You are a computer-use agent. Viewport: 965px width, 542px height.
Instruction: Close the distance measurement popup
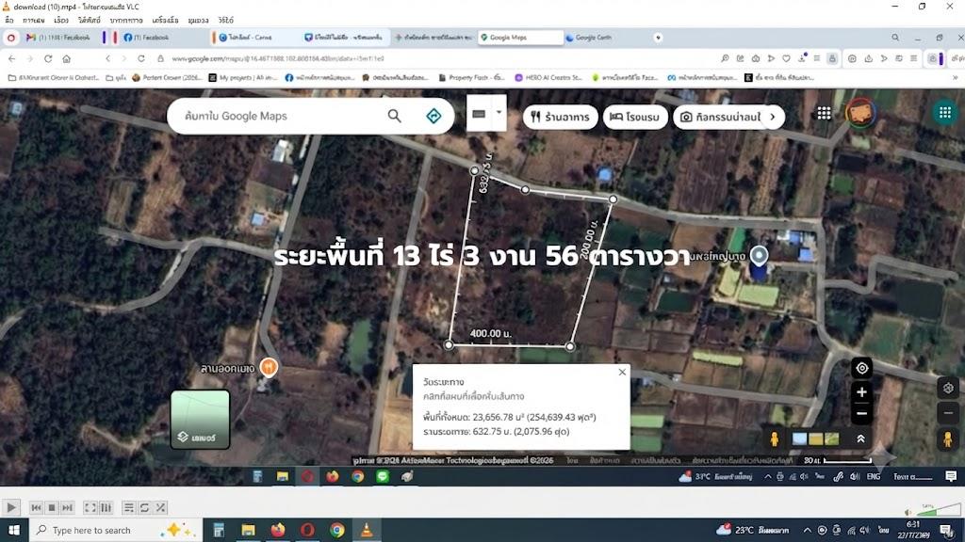point(622,372)
